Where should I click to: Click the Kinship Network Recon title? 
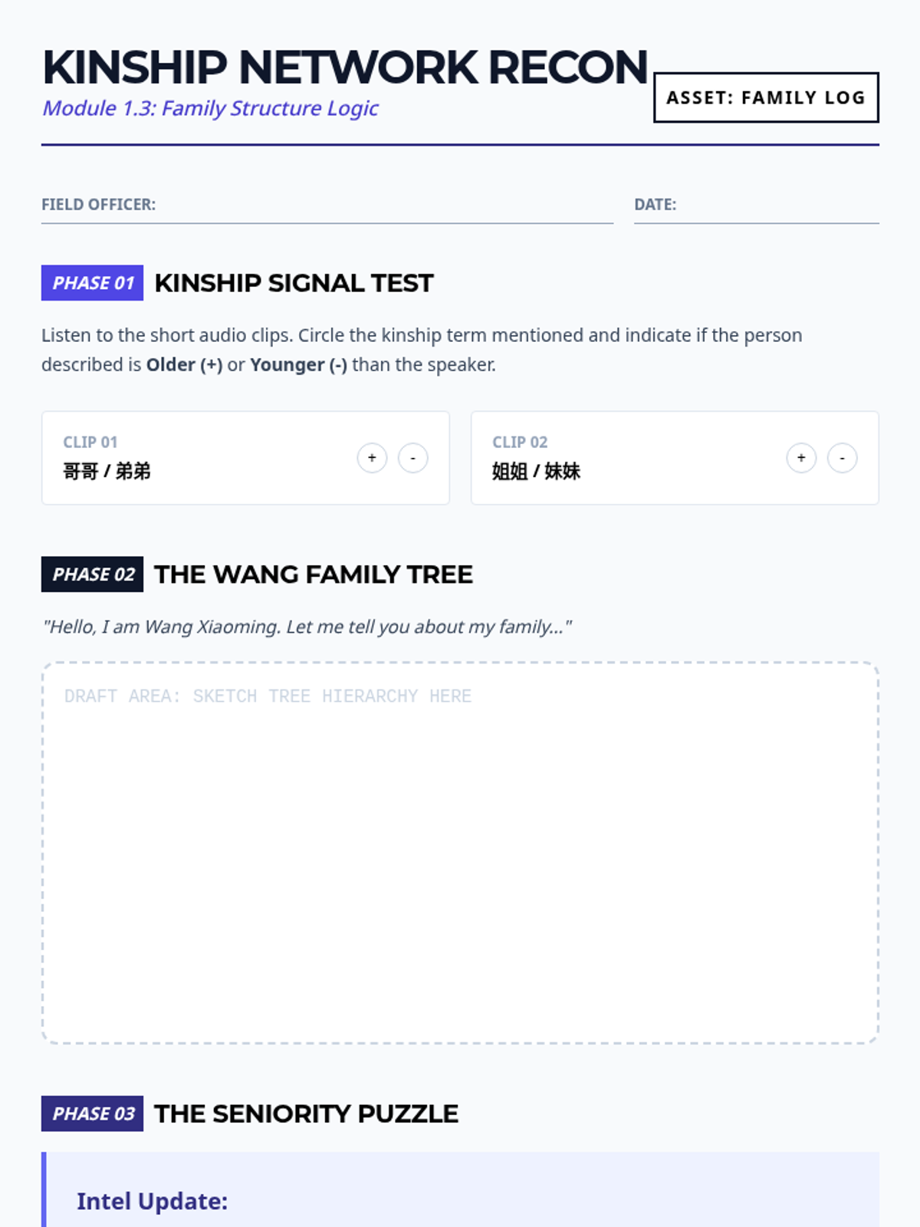[x=345, y=67]
